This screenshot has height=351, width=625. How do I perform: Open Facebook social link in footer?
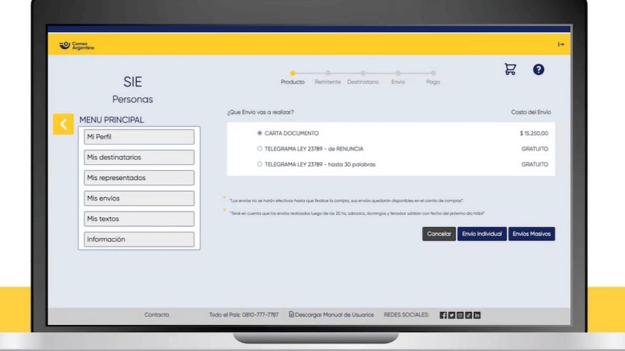coord(443,315)
